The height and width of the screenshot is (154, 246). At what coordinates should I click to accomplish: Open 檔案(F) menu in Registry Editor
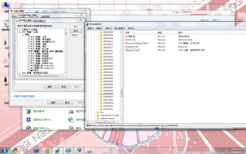click(91, 28)
